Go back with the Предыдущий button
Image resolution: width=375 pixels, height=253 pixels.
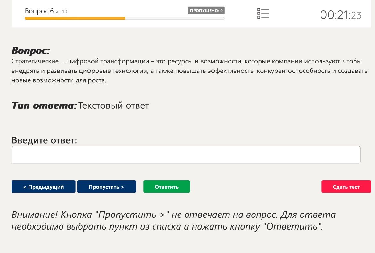coord(44,187)
